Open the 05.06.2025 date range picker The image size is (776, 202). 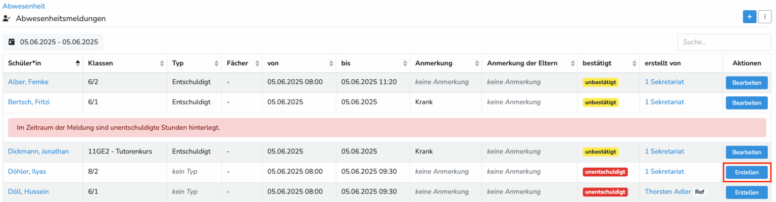tap(59, 42)
